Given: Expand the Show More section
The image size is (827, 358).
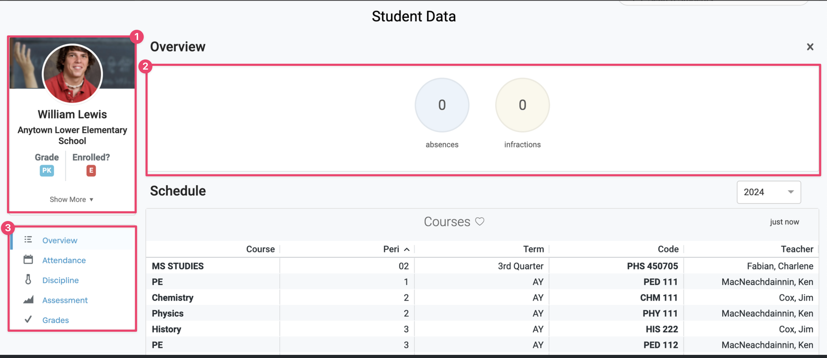Looking at the screenshot, I should (71, 199).
